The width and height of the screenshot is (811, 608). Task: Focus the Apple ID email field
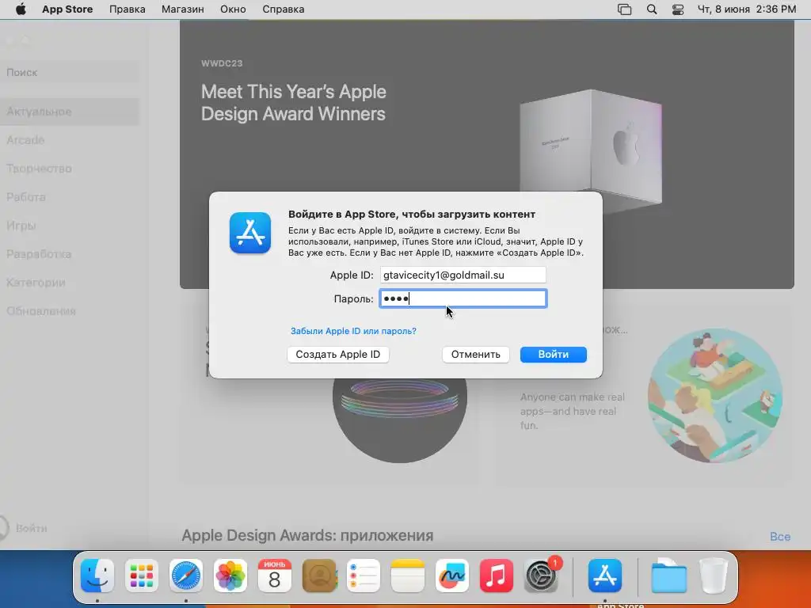[463, 275]
